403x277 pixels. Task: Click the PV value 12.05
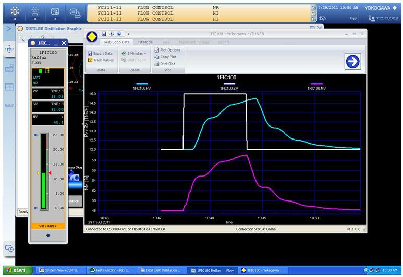pyautogui.click(x=57, y=97)
